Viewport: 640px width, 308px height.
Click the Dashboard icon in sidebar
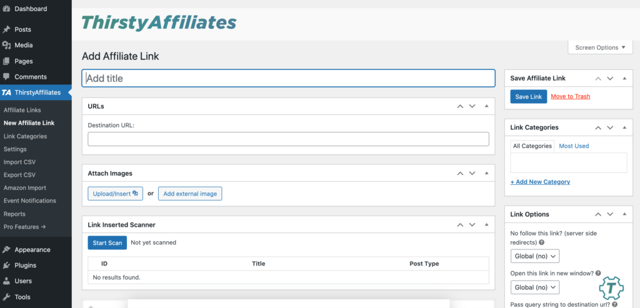6,9
